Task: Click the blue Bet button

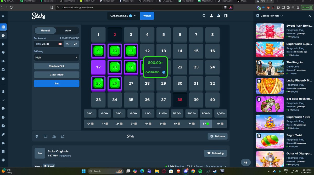Action: tap(57, 84)
